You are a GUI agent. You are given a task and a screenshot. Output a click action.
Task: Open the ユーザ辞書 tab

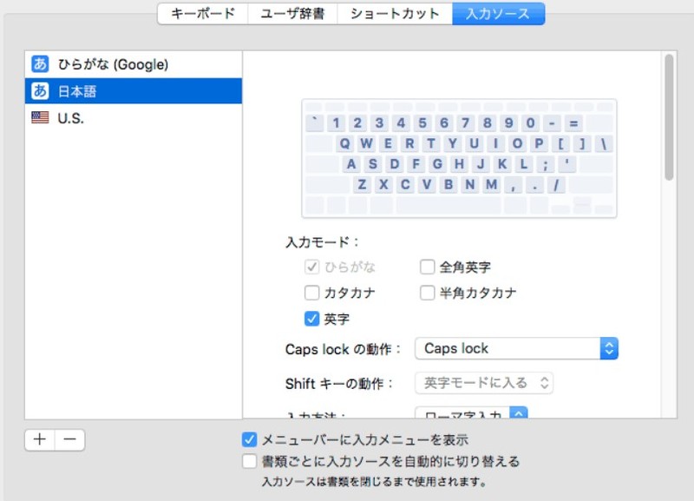click(x=292, y=13)
